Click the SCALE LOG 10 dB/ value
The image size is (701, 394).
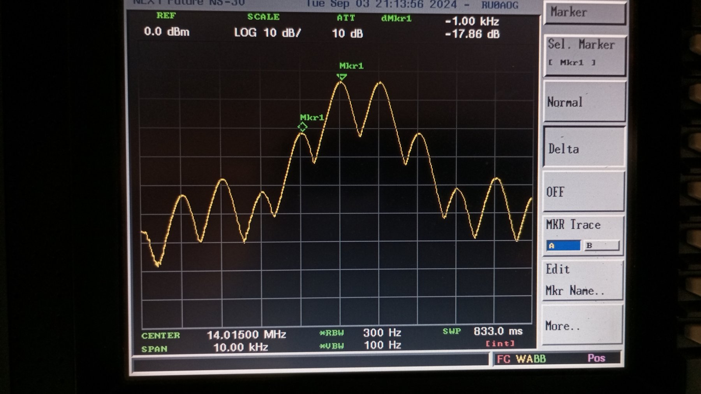267,33
